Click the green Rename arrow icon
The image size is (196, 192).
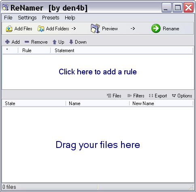click(156, 28)
